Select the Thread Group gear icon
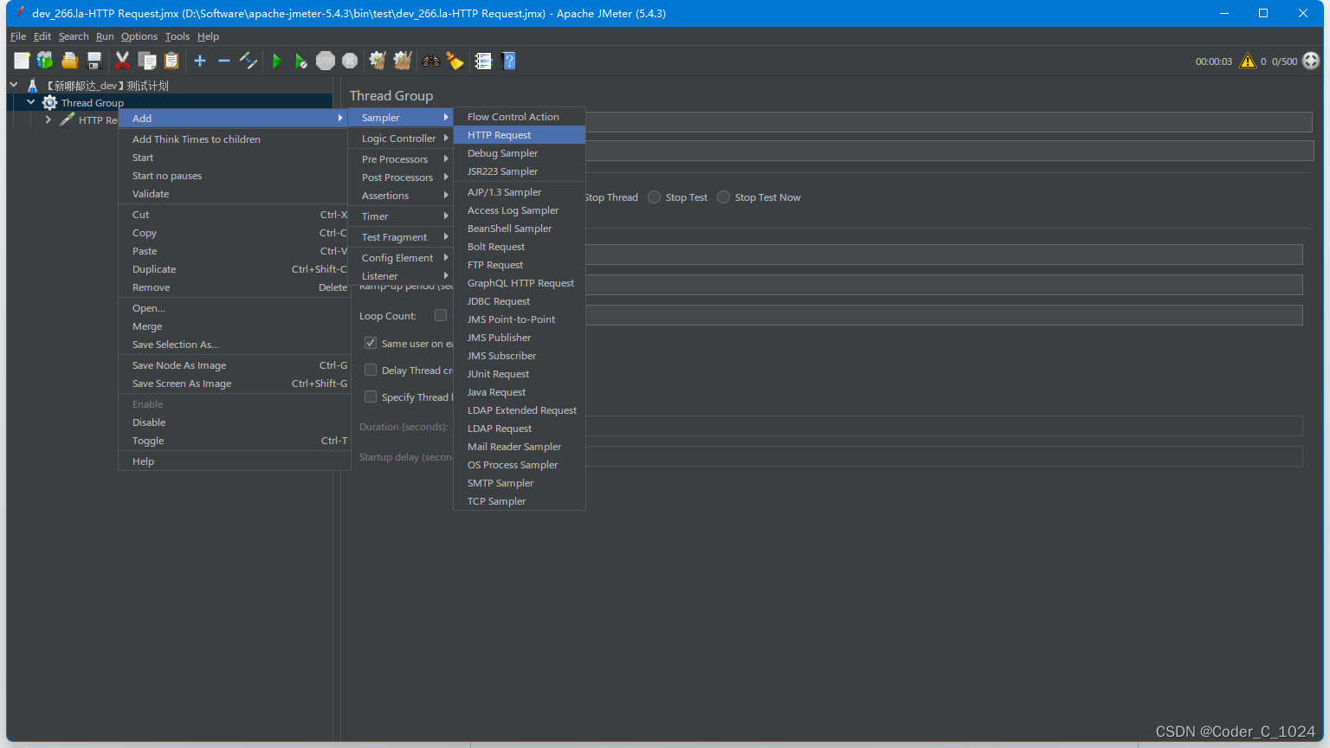The height and width of the screenshot is (748, 1330). click(x=50, y=103)
